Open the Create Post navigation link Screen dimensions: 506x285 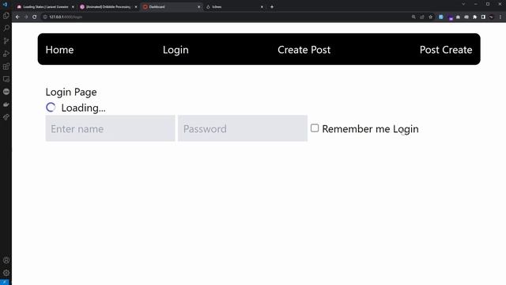click(x=304, y=50)
